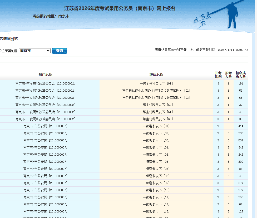Click the 一级警长以下 [13] position cell

tap(156, 211)
